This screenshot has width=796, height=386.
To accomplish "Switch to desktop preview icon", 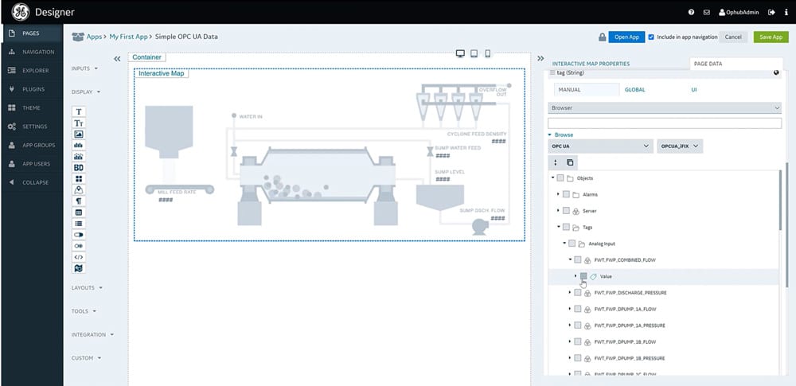I will (460, 54).
